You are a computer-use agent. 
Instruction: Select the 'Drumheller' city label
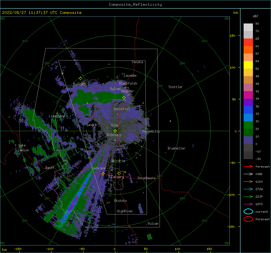(176, 148)
